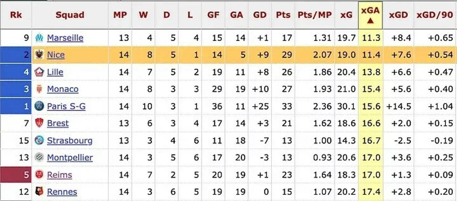
Task: Click the red rank 5 cell for Reims
Action: [x=16, y=175]
